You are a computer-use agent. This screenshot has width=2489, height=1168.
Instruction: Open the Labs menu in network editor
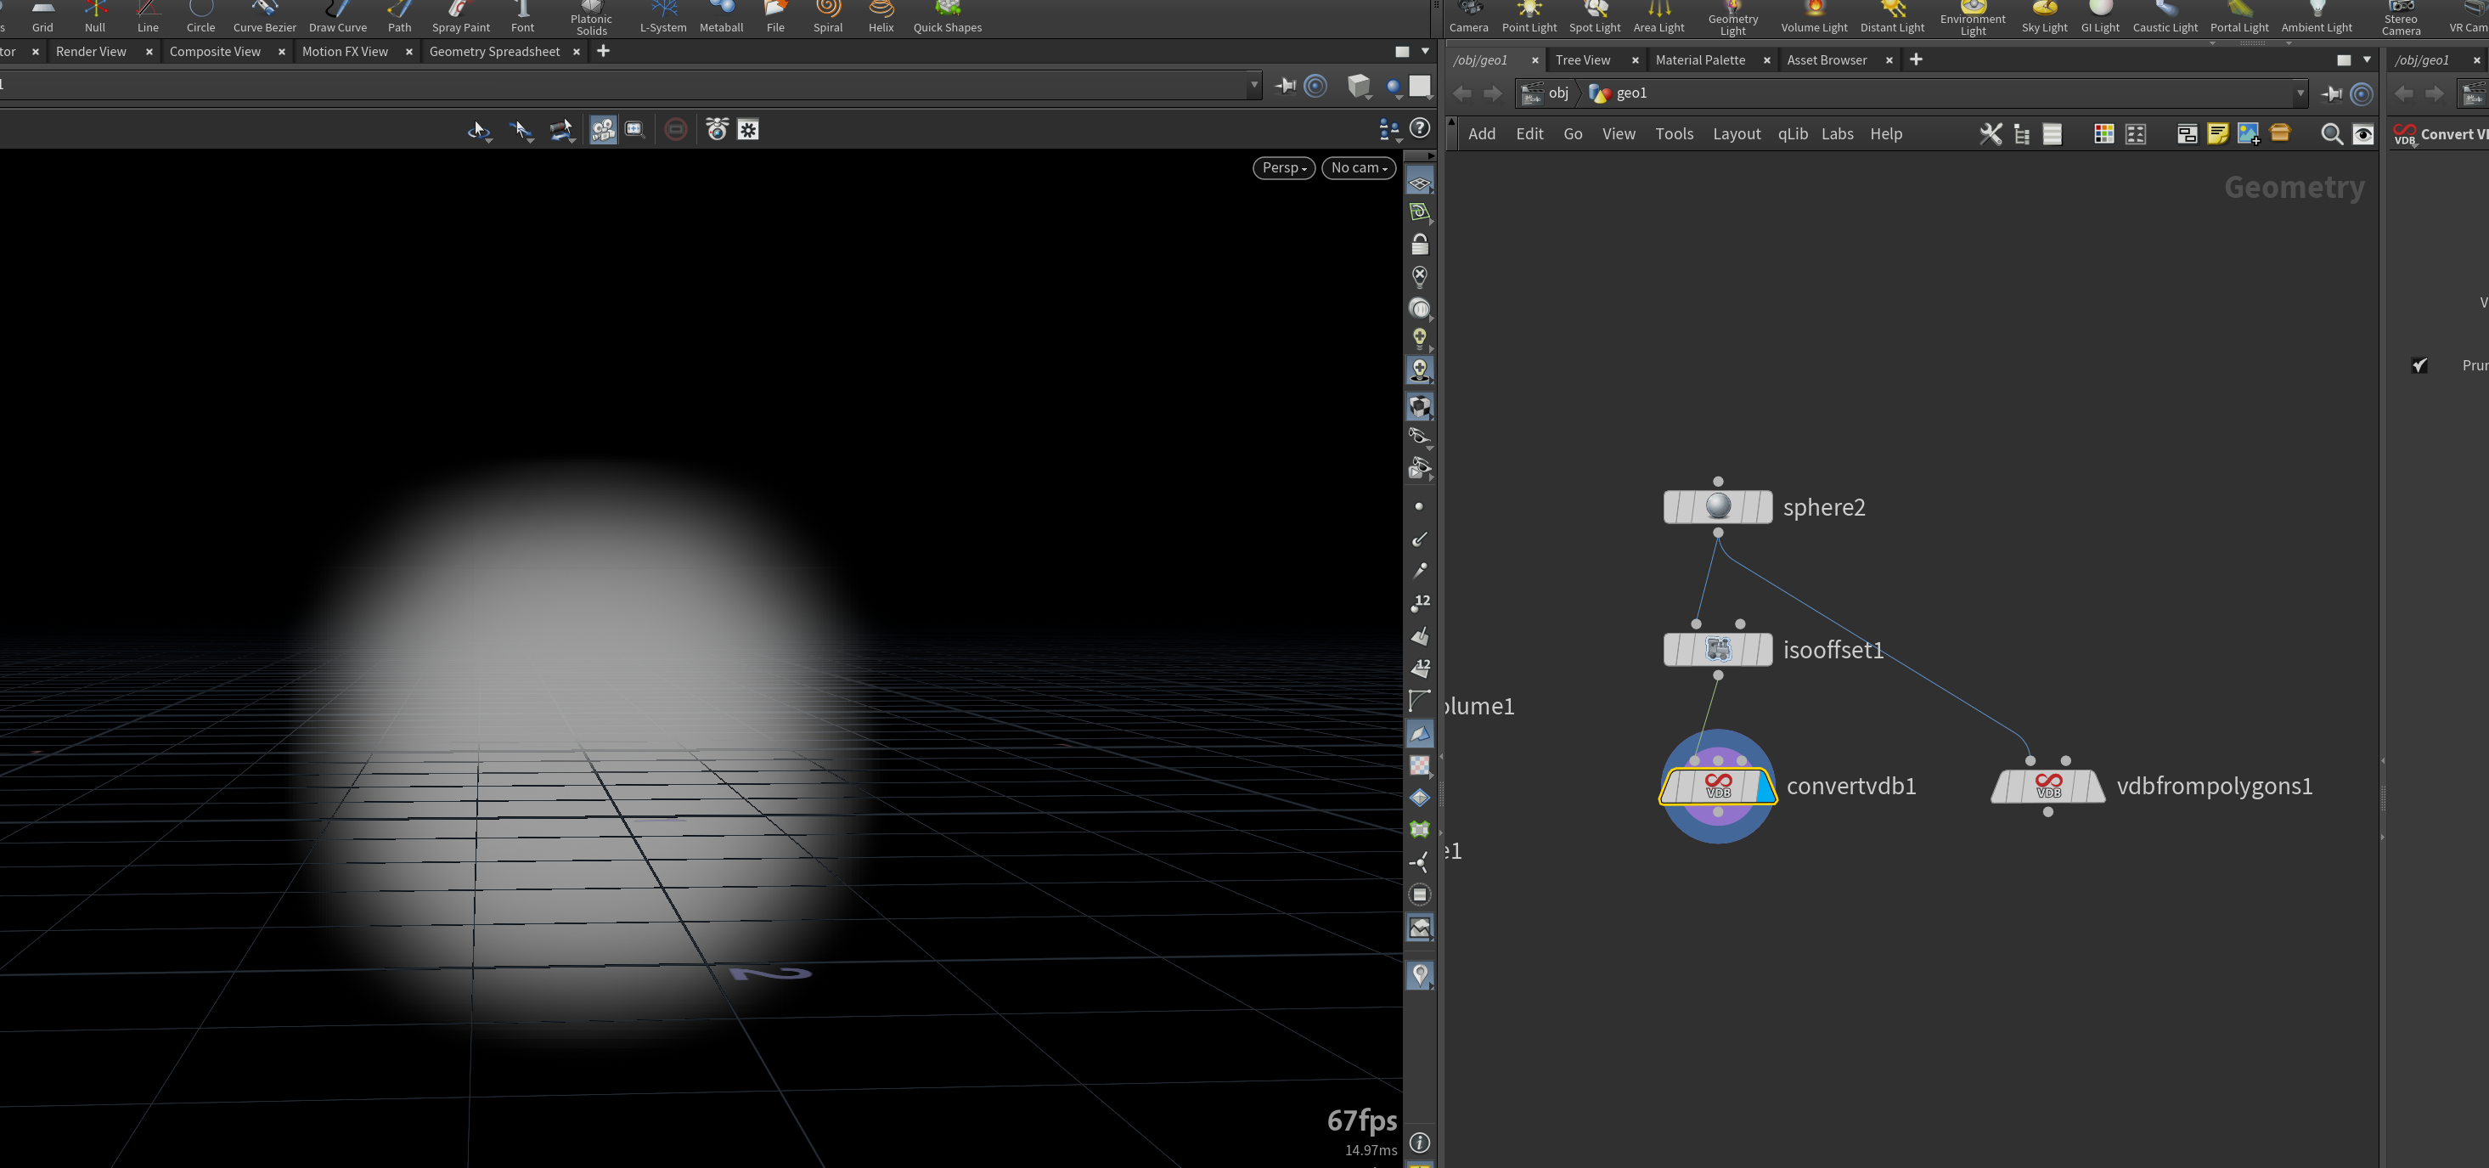point(1837,133)
